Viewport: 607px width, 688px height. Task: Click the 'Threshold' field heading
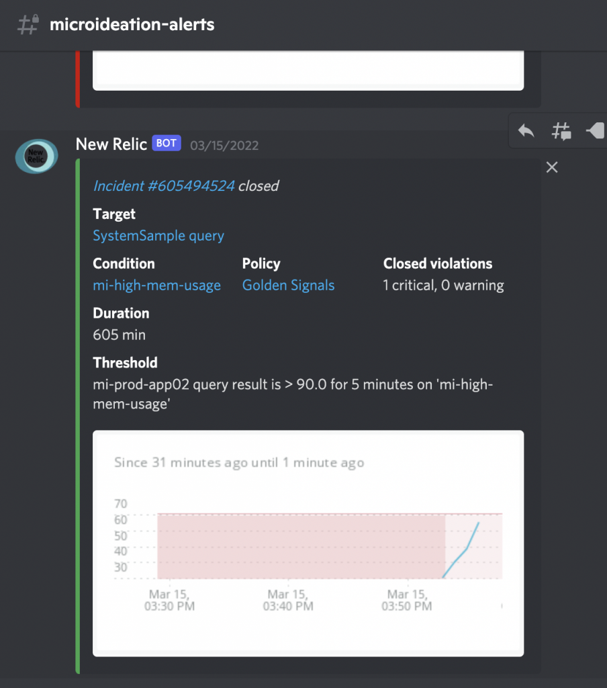(x=125, y=362)
